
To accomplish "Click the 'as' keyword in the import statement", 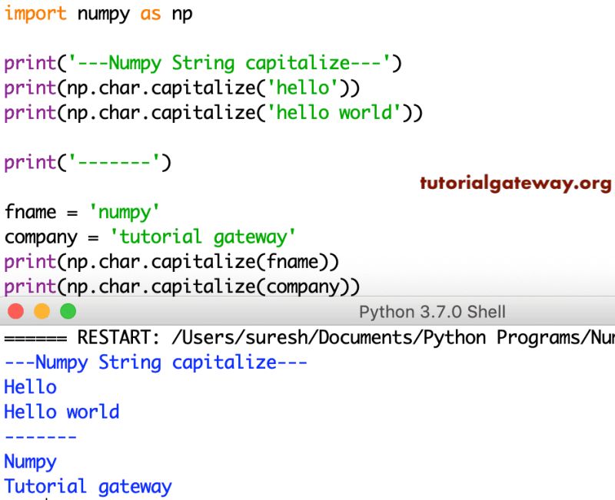I will [151, 14].
